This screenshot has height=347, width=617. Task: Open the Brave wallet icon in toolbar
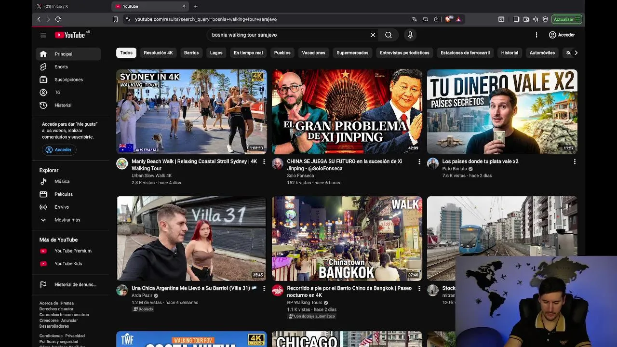(526, 19)
